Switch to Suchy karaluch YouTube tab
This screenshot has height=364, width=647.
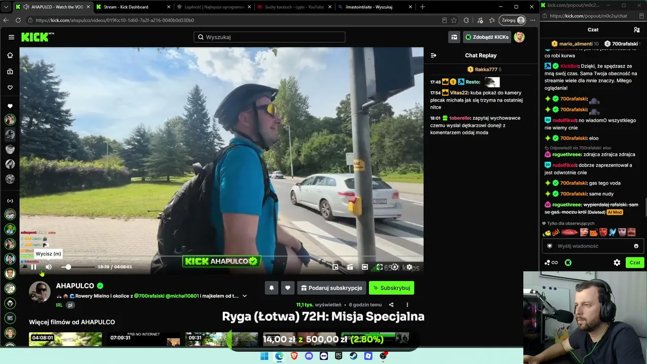pos(293,7)
